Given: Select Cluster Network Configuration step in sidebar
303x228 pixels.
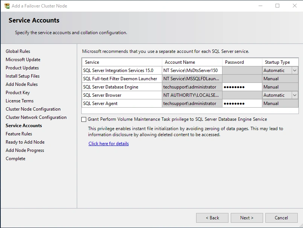Looking at the screenshot, I should (36, 117).
